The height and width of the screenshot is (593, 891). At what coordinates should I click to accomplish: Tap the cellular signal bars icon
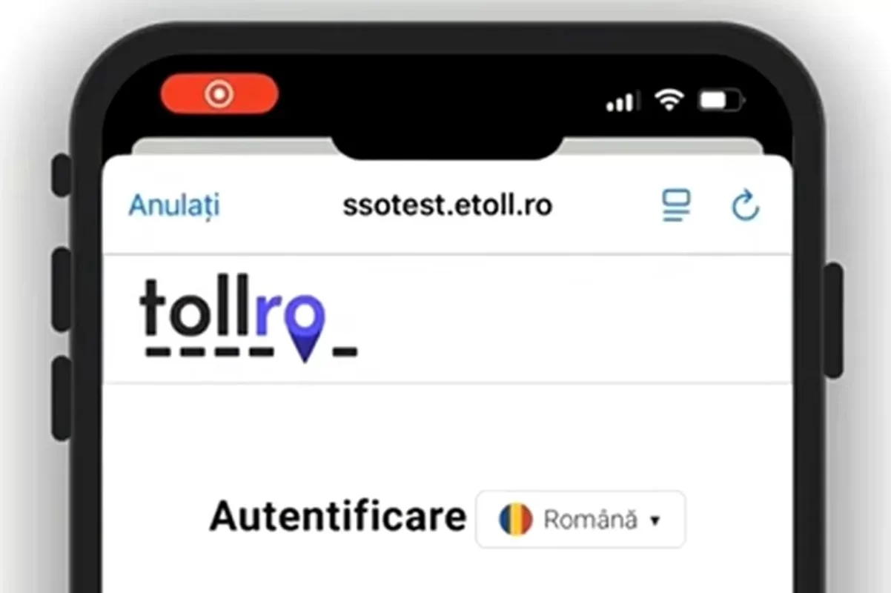[622, 101]
